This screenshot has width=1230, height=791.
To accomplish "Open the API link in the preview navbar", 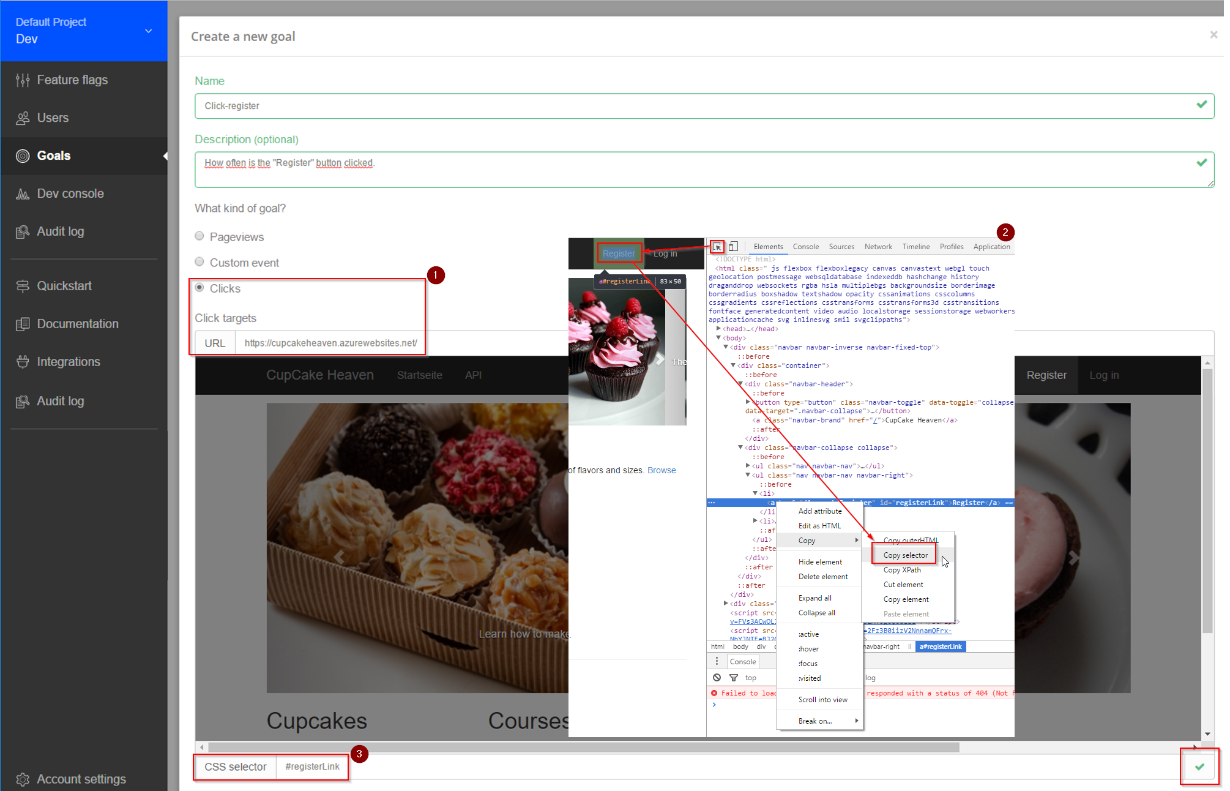I will 473,375.
